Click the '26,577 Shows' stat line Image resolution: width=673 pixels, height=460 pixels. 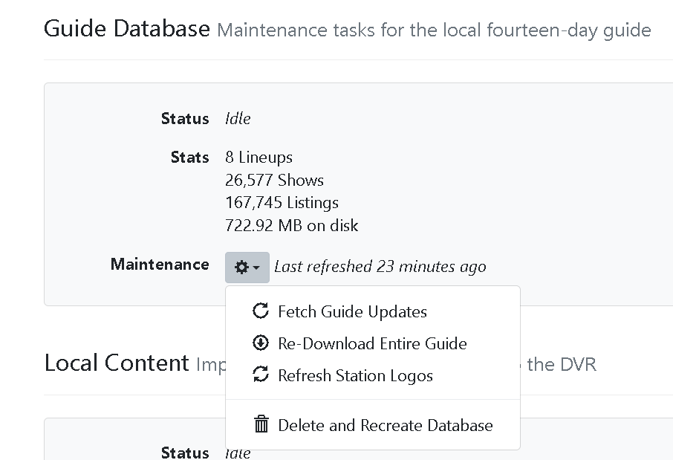tap(274, 180)
